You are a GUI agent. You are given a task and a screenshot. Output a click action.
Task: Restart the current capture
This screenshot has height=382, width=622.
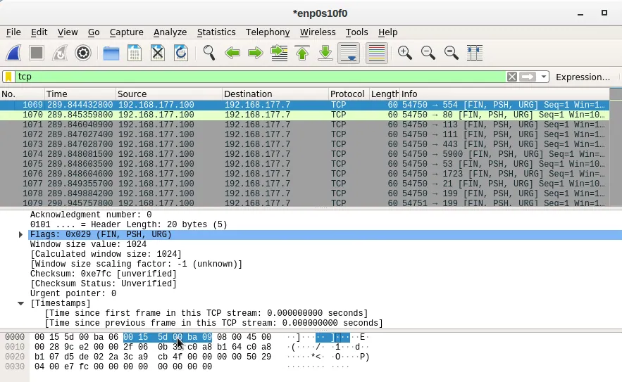(59, 53)
